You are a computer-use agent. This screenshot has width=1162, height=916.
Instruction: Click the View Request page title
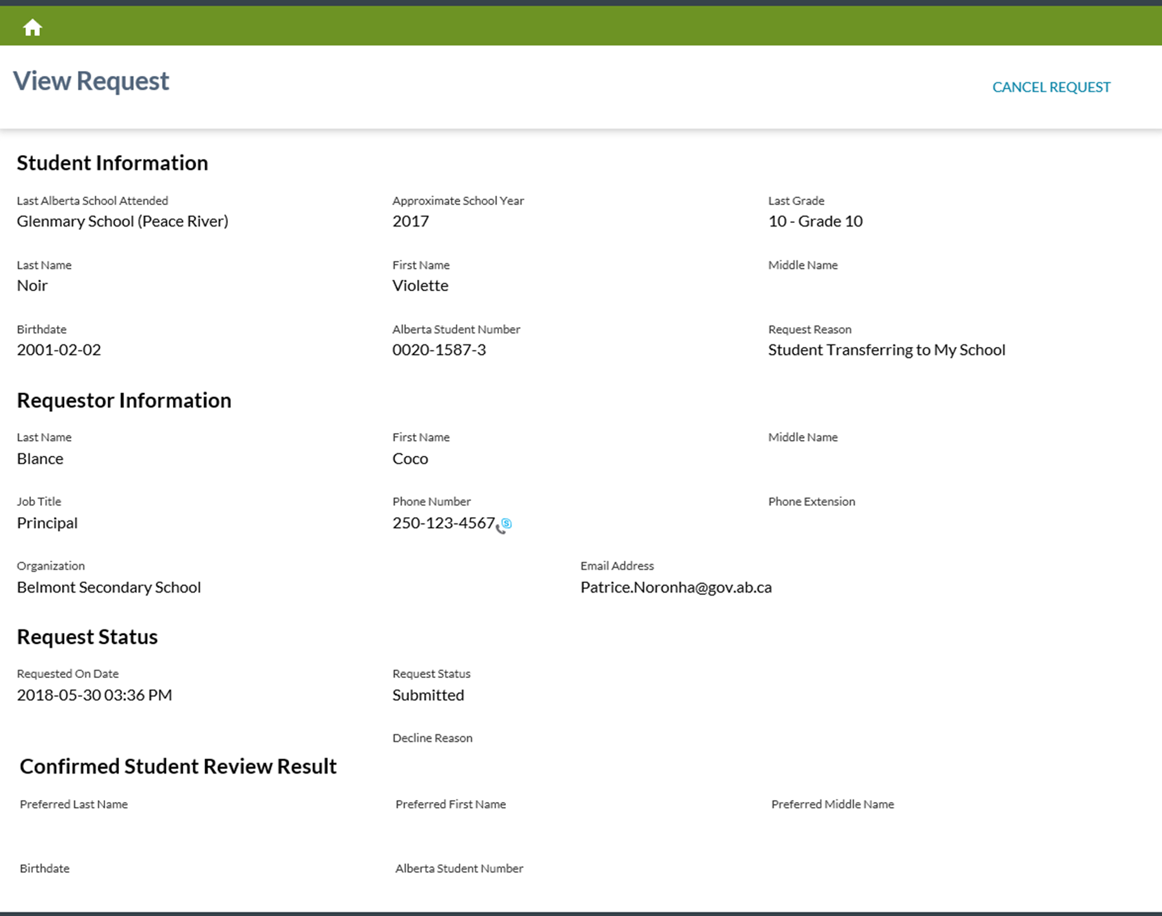point(90,80)
